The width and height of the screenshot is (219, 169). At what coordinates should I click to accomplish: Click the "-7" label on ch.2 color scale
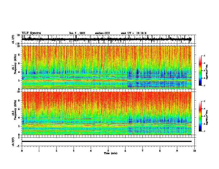[204, 131]
